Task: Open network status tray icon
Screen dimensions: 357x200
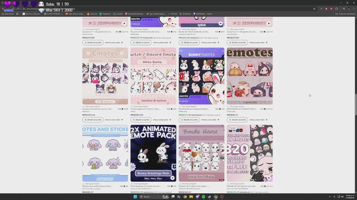Action: (338, 197)
